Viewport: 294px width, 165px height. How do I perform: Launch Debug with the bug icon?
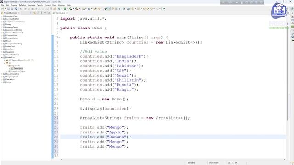(x=59, y=9)
